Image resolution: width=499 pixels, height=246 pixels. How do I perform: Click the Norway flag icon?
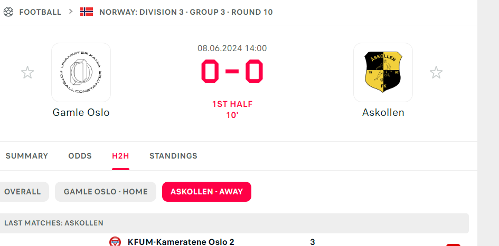87,12
